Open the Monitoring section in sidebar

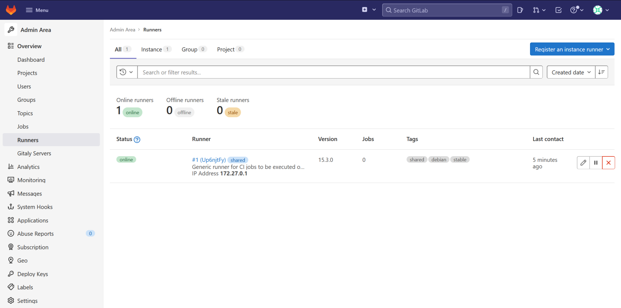(x=31, y=180)
